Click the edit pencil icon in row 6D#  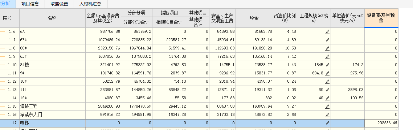coord(327,57)
